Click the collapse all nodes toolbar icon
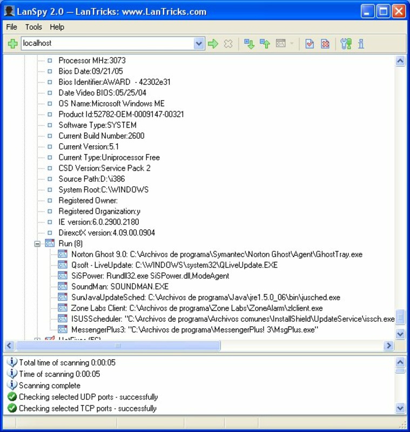 pyautogui.click(x=265, y=44)
